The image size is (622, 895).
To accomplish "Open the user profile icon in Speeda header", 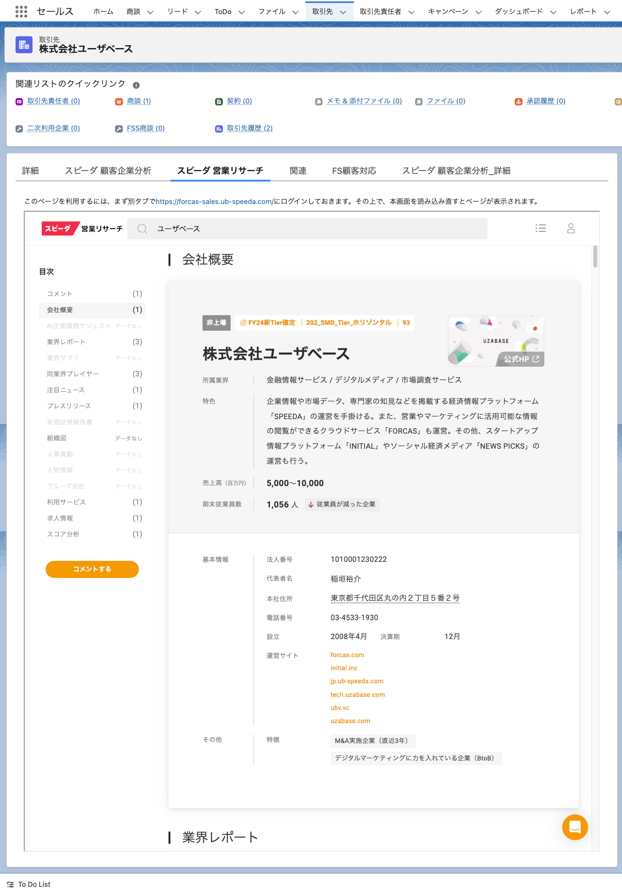I will tap(571, 228).
